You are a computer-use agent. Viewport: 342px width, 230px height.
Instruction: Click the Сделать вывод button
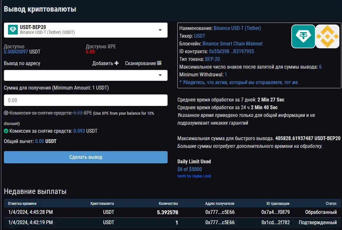(x=86, y=157)
